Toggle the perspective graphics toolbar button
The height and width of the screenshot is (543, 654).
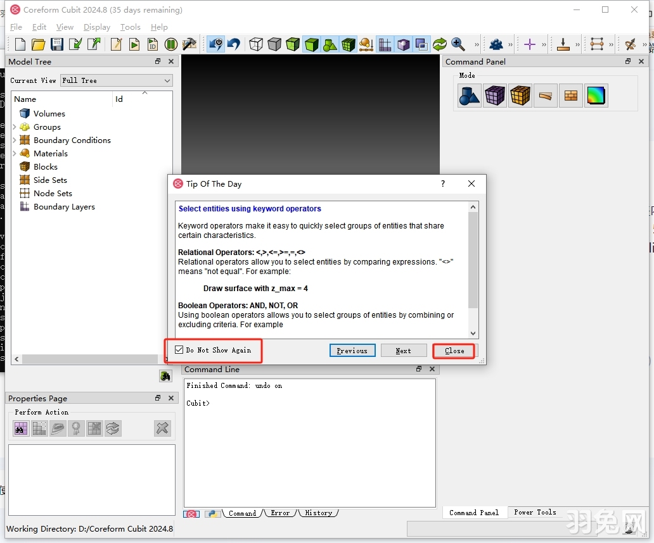[x=403, y=44]
